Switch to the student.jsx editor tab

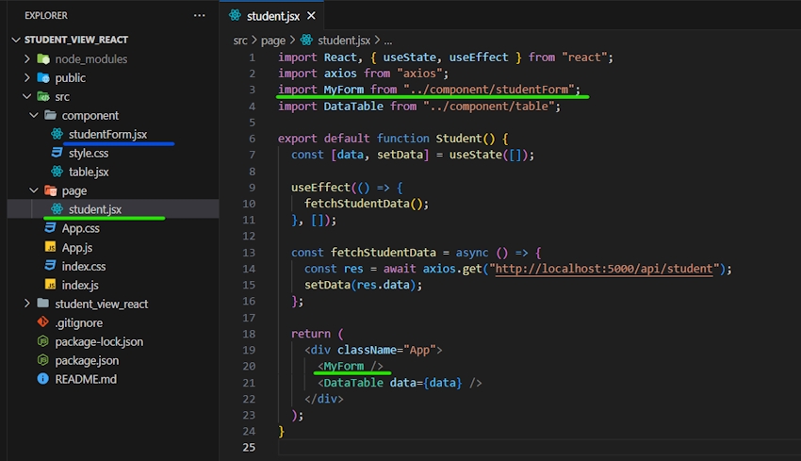pos(274,16)
